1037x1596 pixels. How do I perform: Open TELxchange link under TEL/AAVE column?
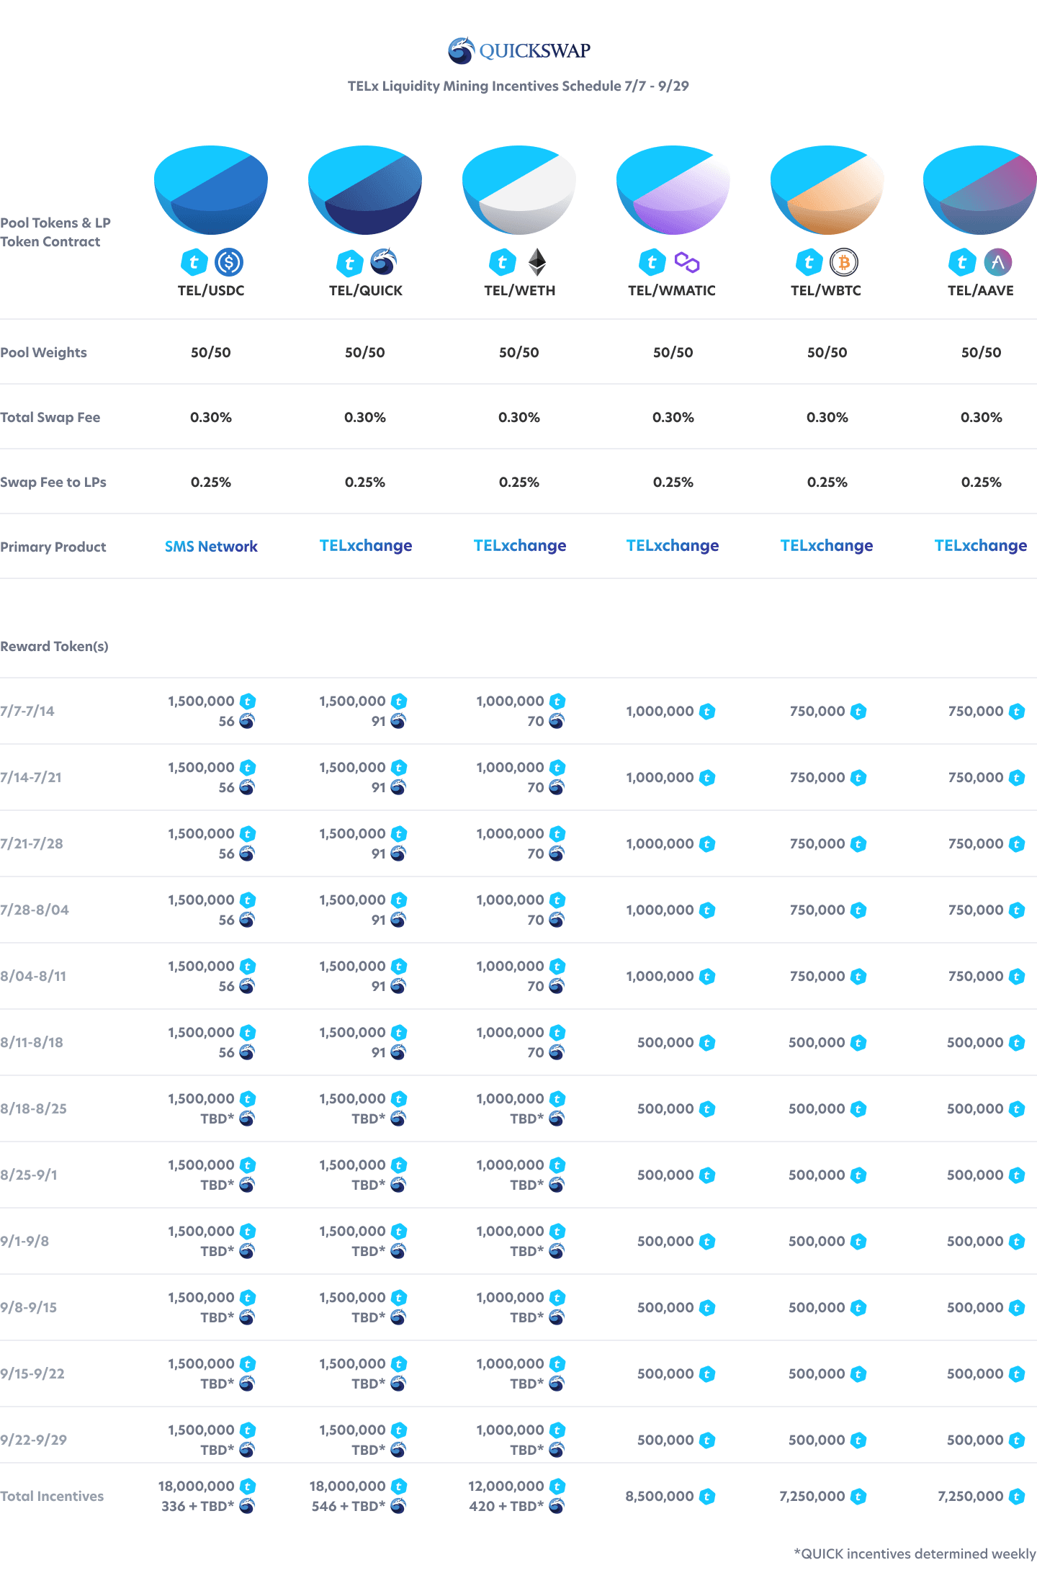[x=980, y=546]
